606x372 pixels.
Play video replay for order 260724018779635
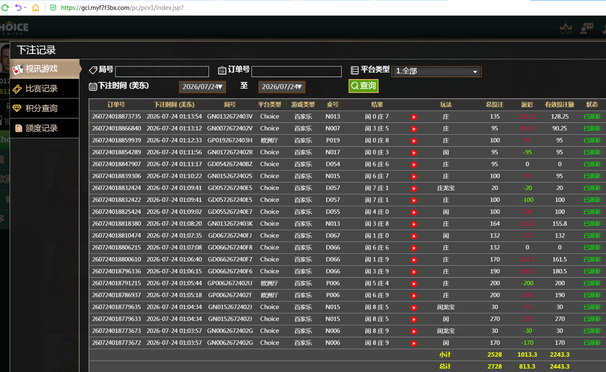tap(414, 308)
